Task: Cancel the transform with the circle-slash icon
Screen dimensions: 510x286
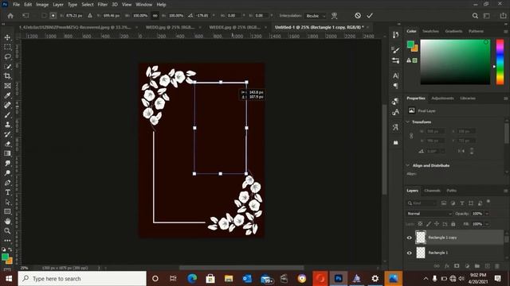Action: 358,16
